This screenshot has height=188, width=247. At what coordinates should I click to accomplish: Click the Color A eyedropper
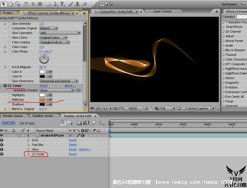click(x=49, y=72)
